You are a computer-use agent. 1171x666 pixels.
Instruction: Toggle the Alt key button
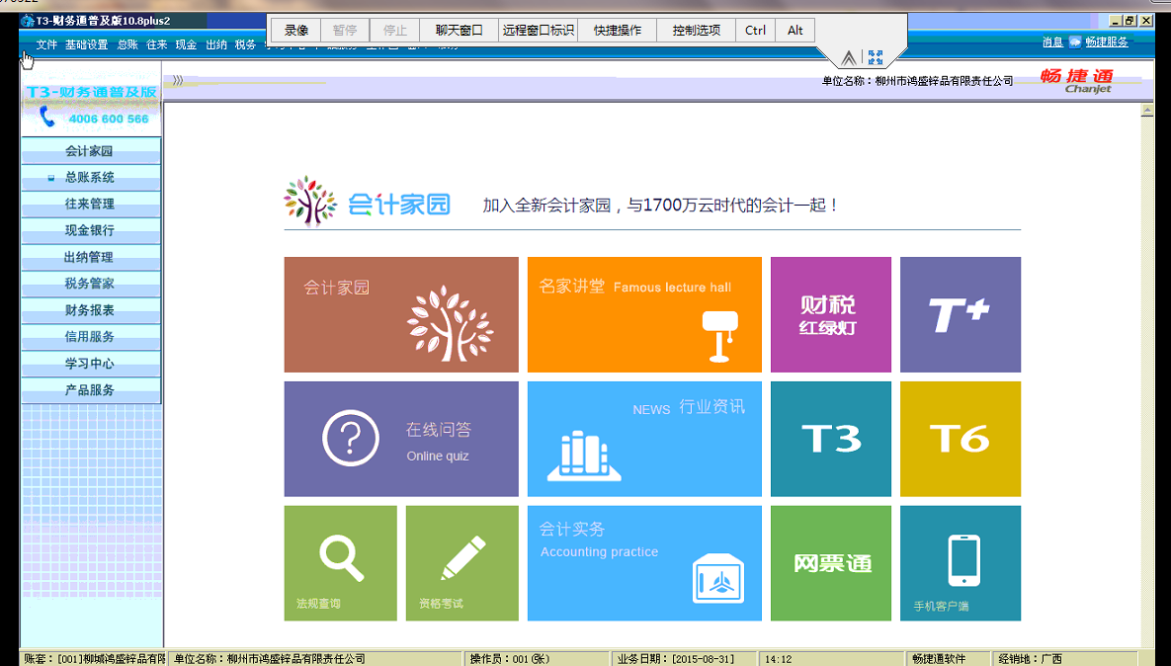tap(795, 30)
